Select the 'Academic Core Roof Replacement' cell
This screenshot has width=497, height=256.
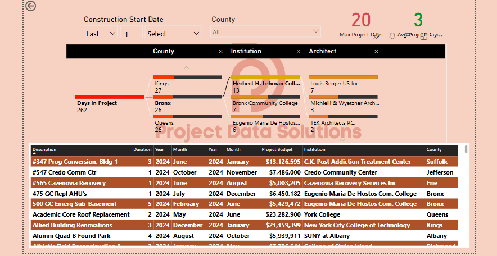pyautogui.click(x=82, y=214)
